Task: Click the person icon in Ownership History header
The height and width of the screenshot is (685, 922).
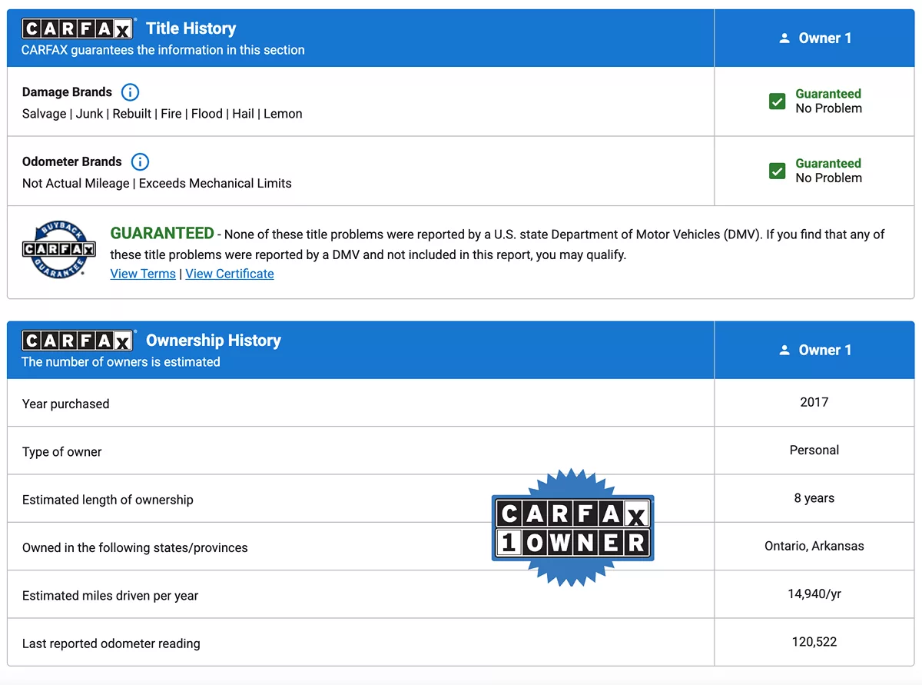Action: click(784, 351)
